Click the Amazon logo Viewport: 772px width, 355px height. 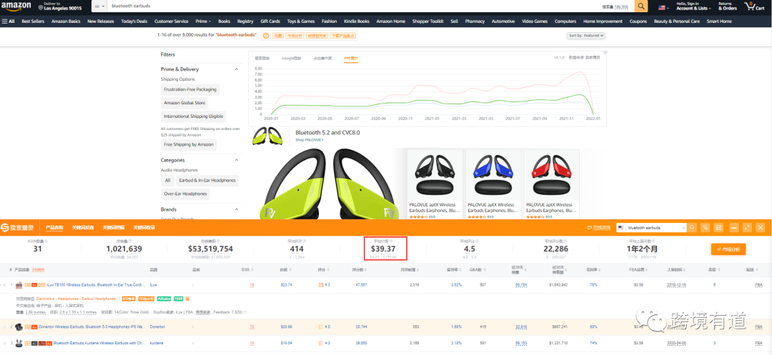16,6
